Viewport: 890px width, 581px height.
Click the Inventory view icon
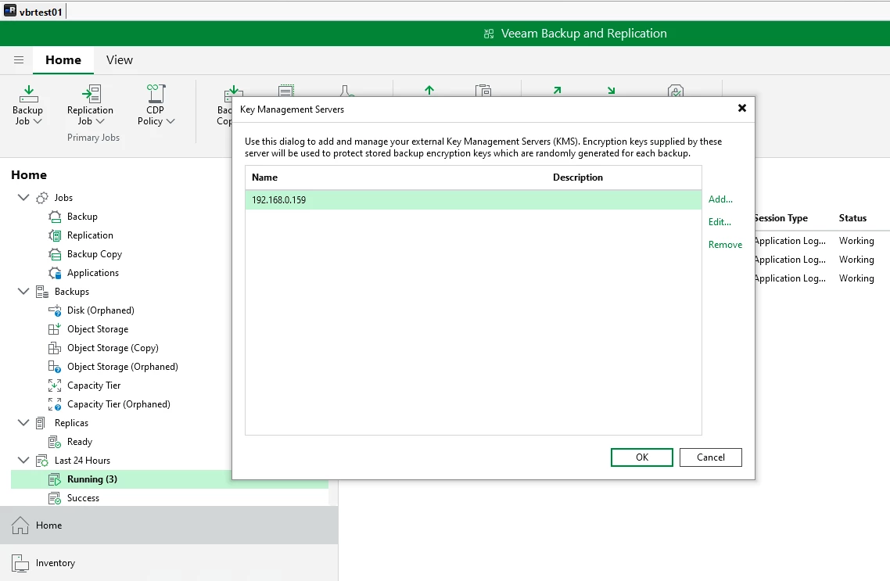click(x=20, y=563)
